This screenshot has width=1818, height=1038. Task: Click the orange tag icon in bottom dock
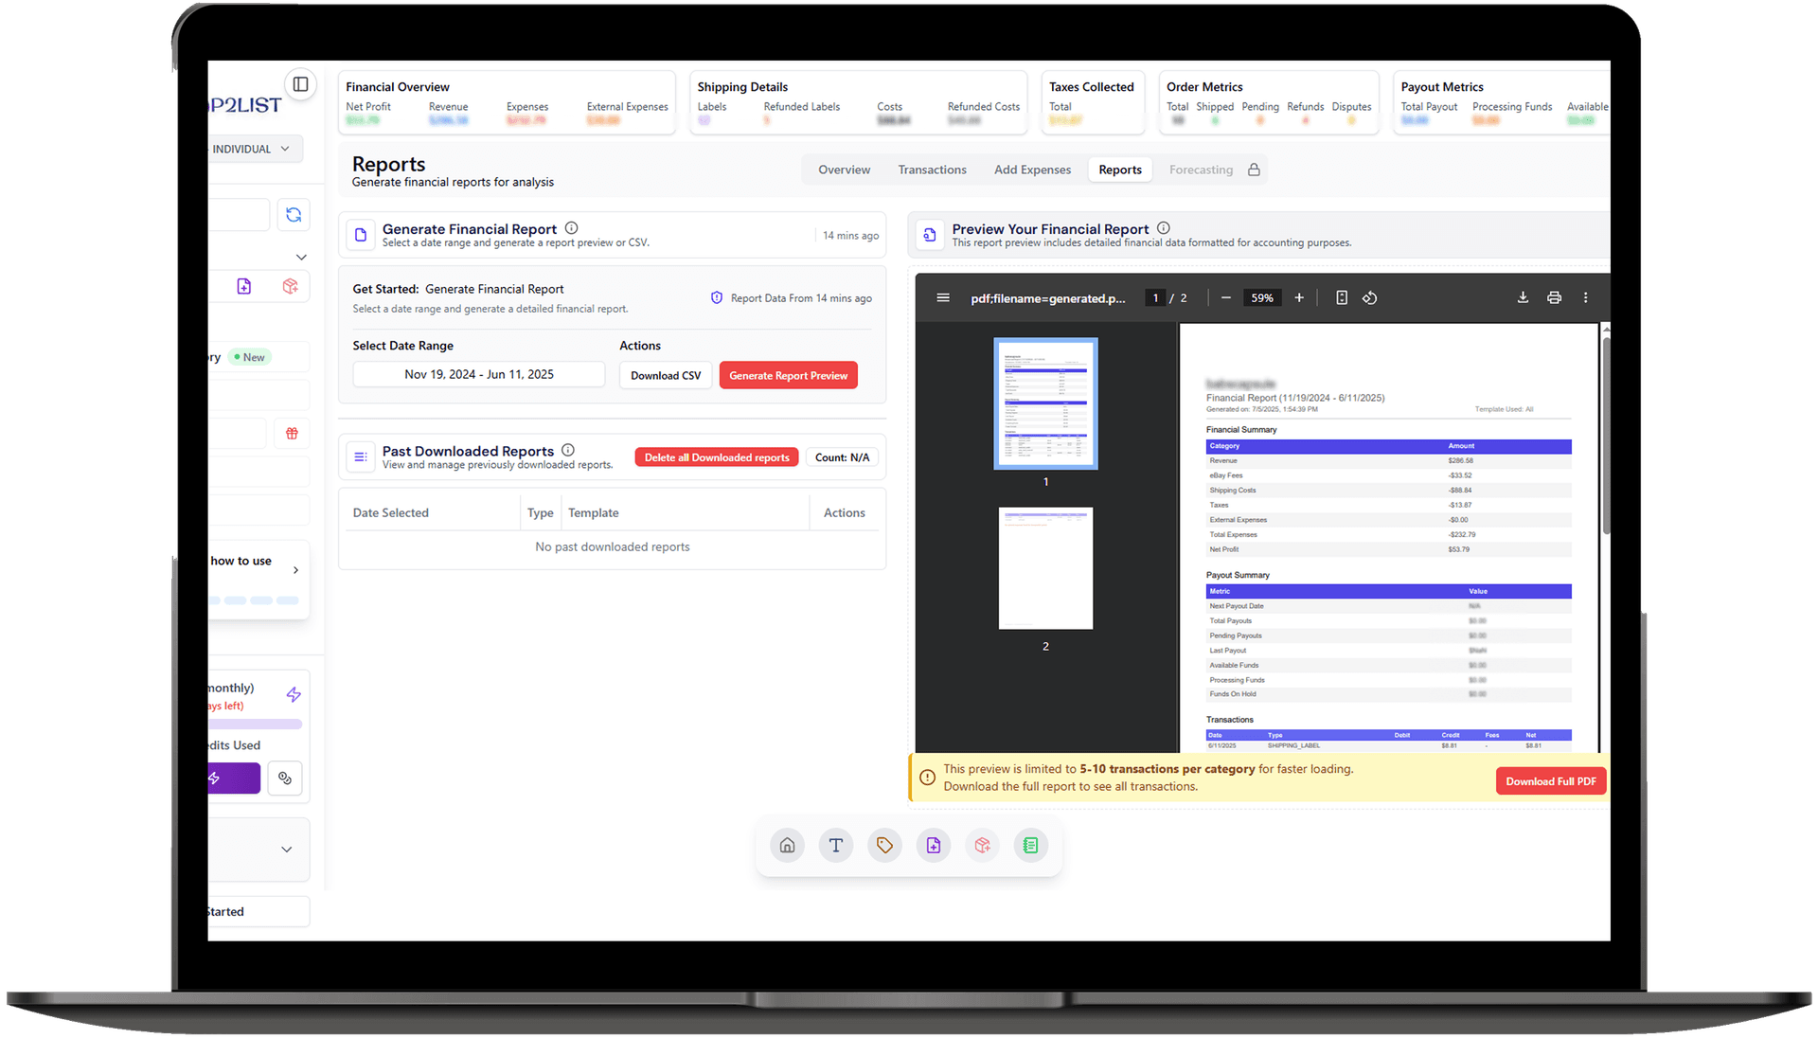click(x=884, y=845)
